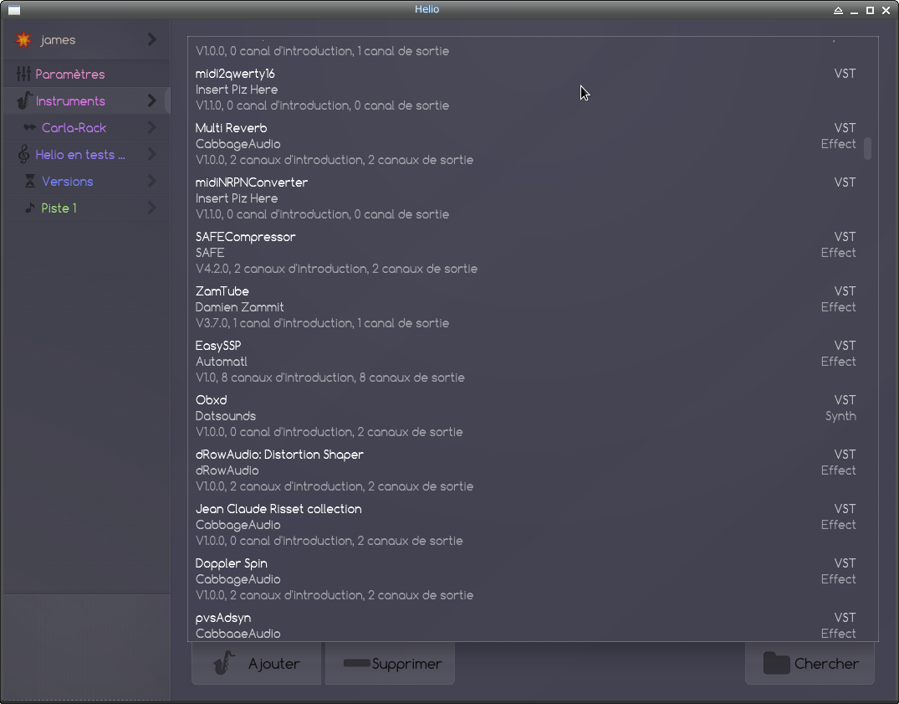The height and width of the screenshot is (704, 899).
Task: Click the 8 canaux line of EasySSP
Action: (329, 378)
